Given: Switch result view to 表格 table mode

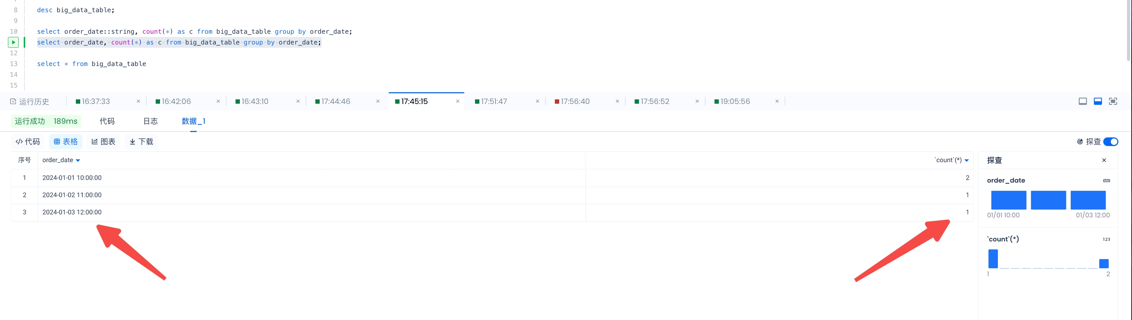Looking at the screenshot, I should point(65,142).
